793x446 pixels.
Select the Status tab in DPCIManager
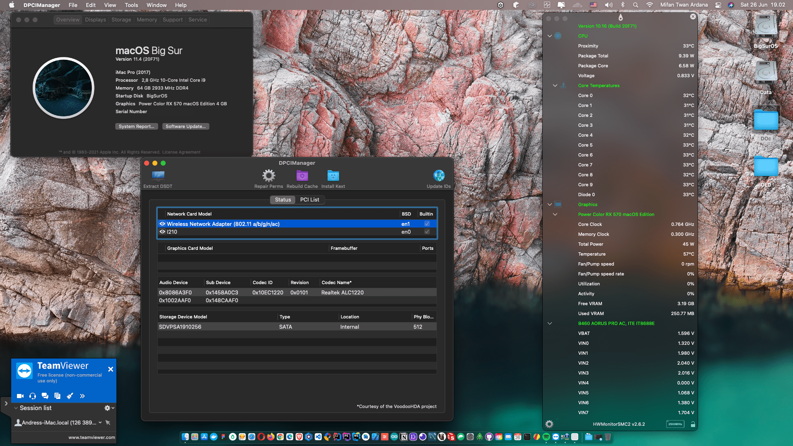point(283,199)
